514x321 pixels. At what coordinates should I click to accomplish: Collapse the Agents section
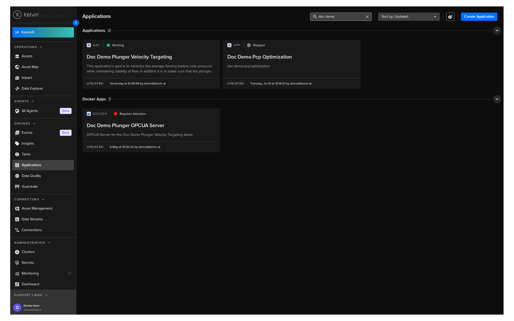point(24,101)
